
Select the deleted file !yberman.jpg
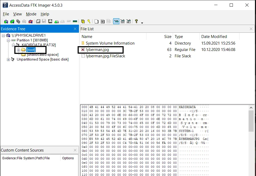coord(97,50)
